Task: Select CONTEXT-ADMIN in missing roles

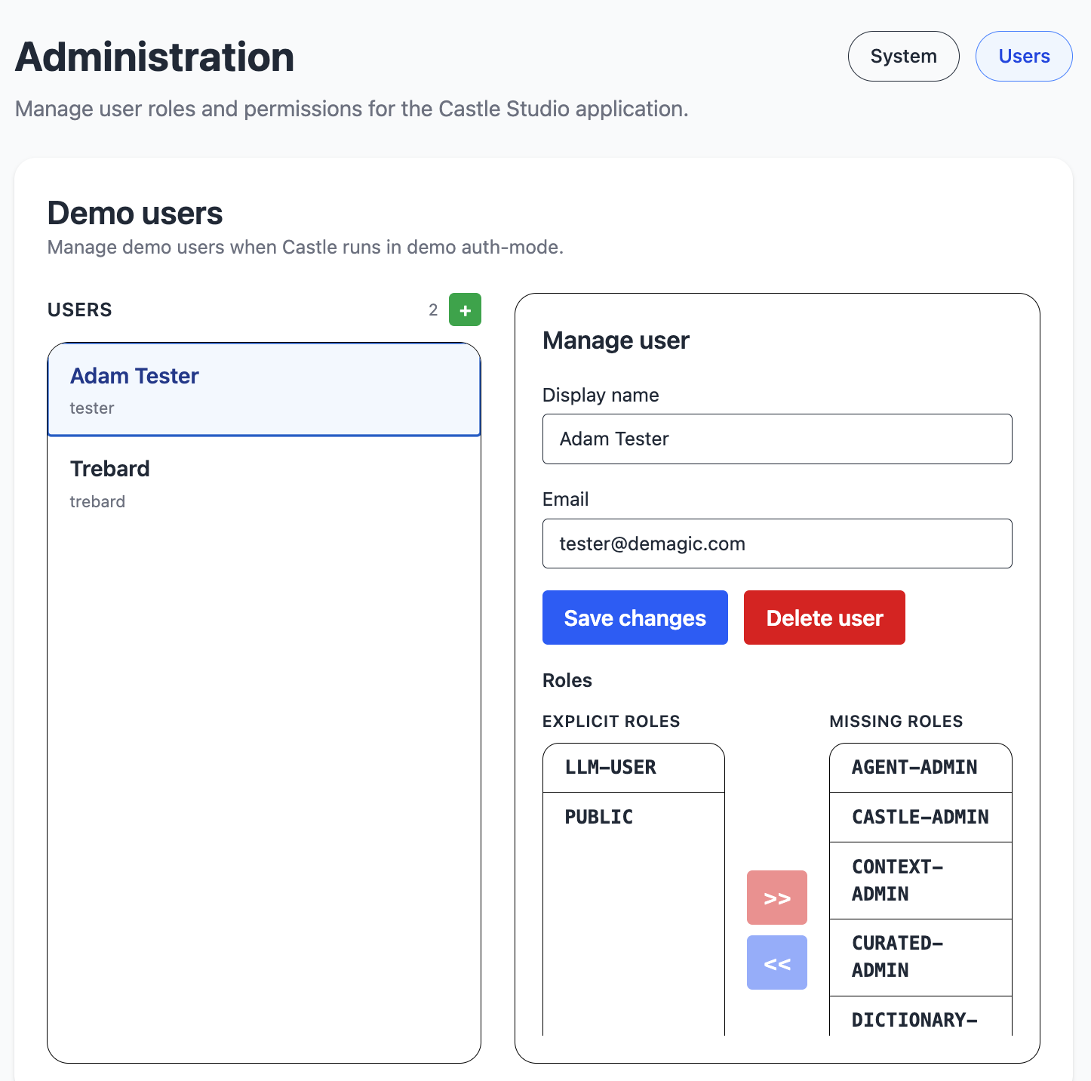Action: point(920,880)
